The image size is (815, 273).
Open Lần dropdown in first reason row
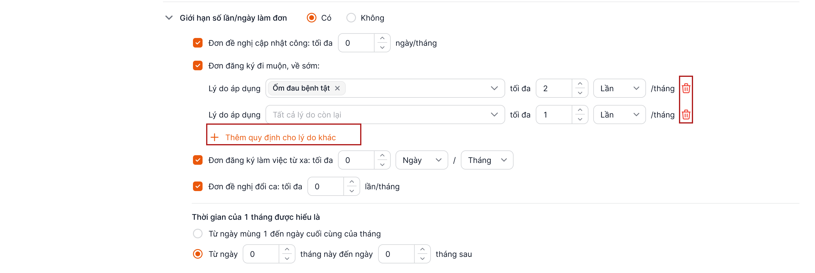tap(619, 89)
